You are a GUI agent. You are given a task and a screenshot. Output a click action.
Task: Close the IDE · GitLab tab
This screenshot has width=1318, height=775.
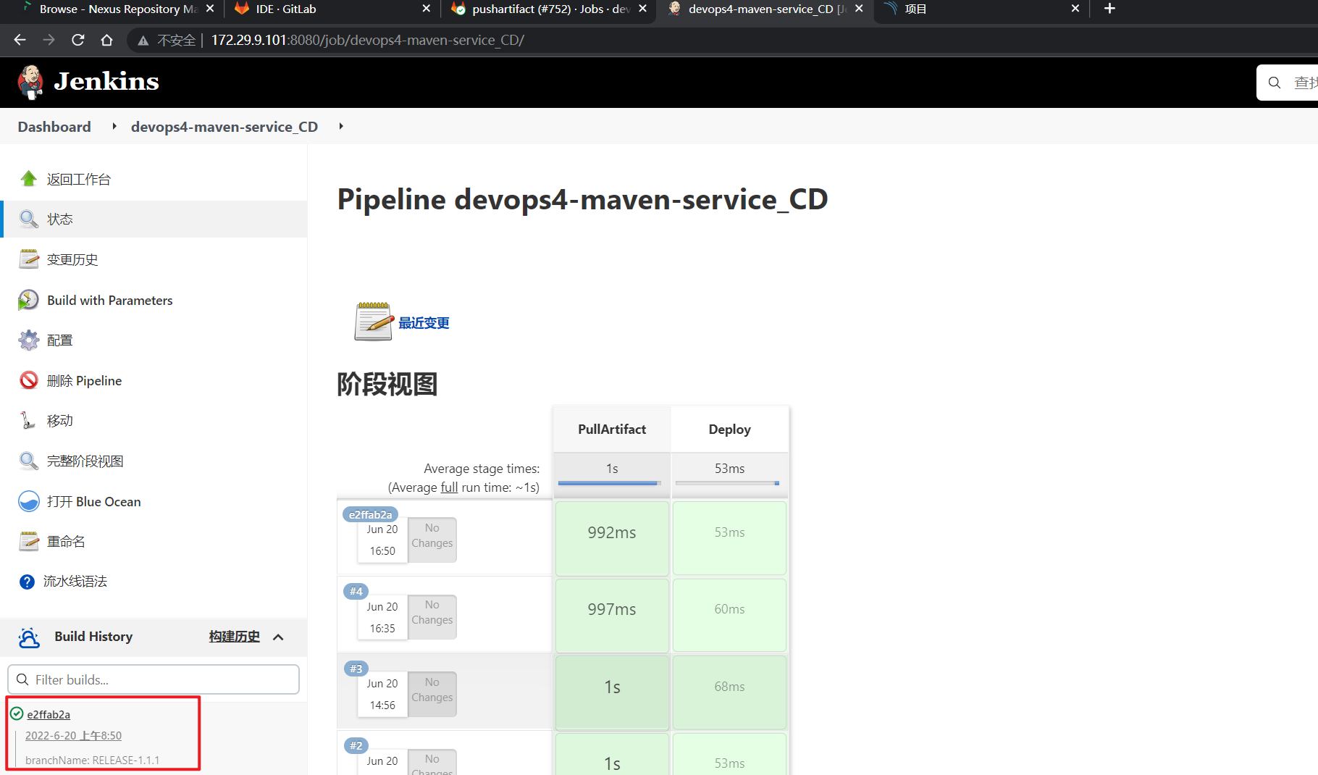point(426,9)
